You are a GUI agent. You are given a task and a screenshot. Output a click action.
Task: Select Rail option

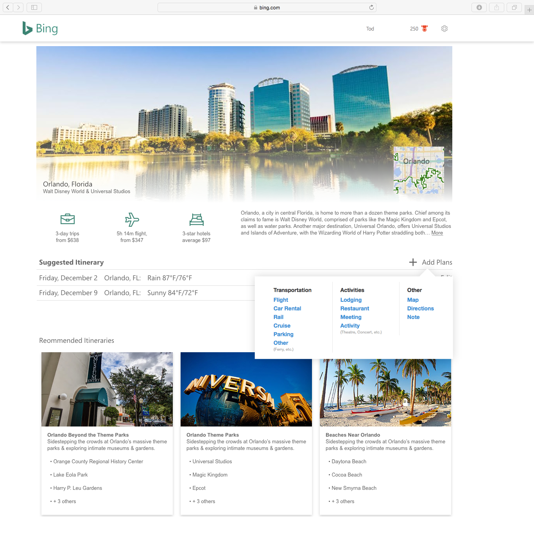pyautogui.click(x=278, y=317)
